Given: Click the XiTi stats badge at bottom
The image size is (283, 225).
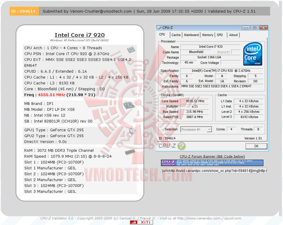Looking at the screenshot, I should point(141,222).
